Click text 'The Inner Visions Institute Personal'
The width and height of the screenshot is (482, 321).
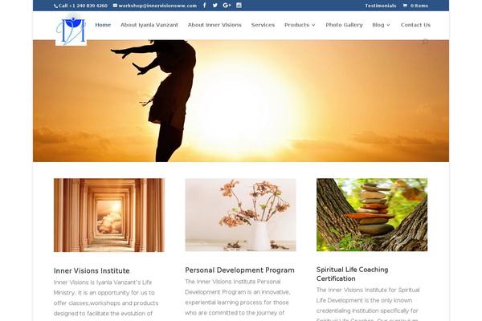pos(233,282)
